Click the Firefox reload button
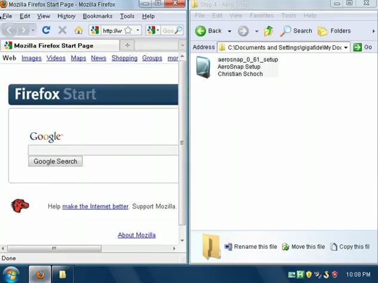The height and width of the screenshot is (283, 378). tap(46, 30)
